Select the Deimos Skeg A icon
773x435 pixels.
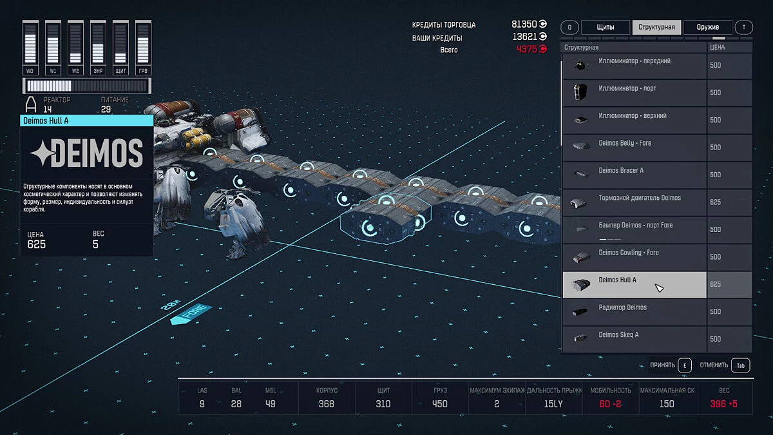[579, 339]
